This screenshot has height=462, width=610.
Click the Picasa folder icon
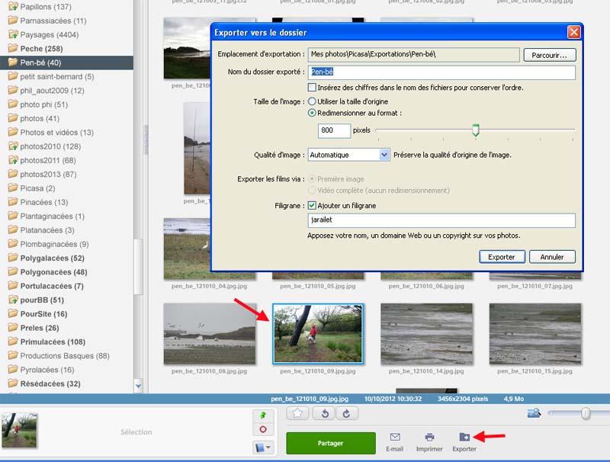click(13, 188)
